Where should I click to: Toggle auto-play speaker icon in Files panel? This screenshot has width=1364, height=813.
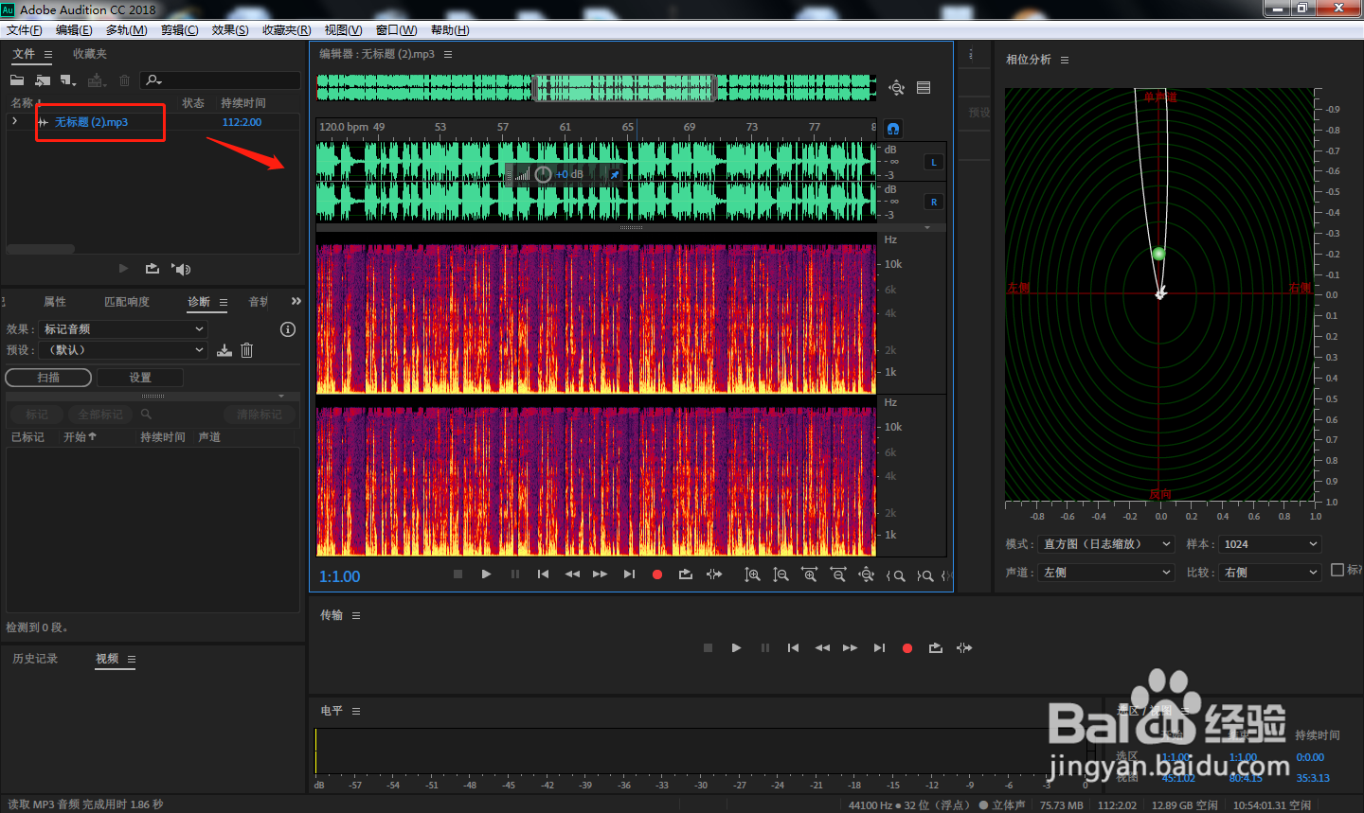[x=181, y=269]
